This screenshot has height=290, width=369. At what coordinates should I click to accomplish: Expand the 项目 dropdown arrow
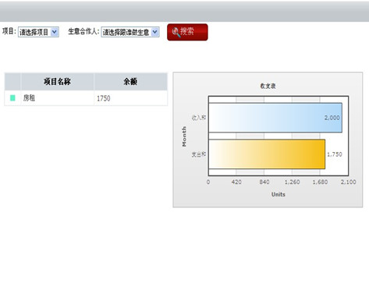tap(55, 32)
